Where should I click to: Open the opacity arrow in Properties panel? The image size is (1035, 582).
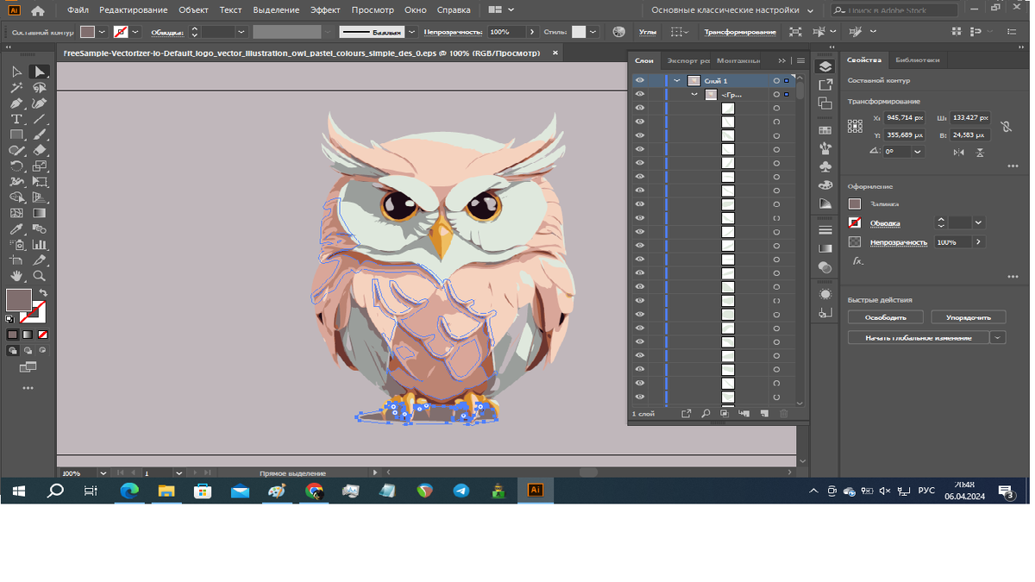pyautogui.click(x=979, y=242)
